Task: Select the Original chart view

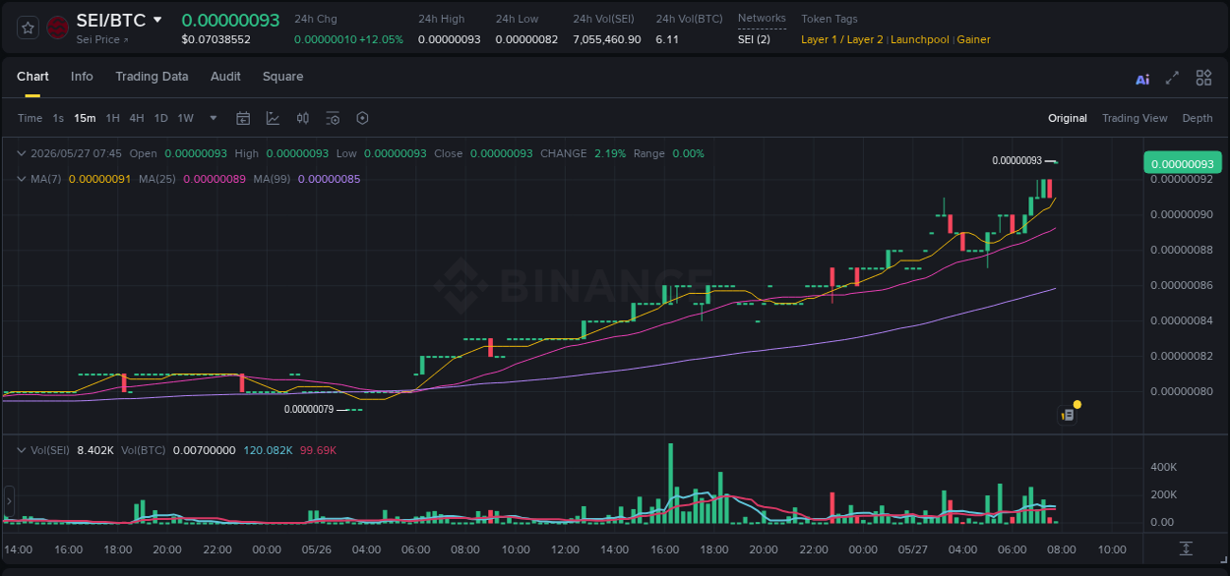Action: pos(1068,118)
